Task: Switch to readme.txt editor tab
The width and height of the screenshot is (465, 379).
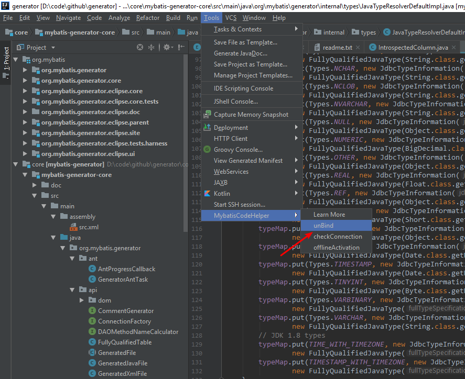Action: 338,47
